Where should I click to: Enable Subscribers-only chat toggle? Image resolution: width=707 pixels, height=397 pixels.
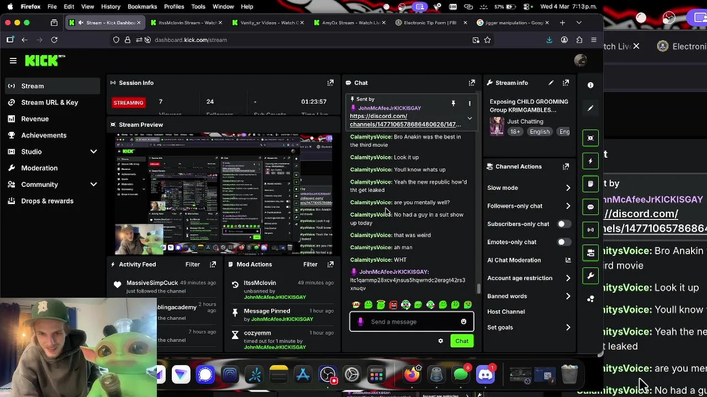pos(564,224)
